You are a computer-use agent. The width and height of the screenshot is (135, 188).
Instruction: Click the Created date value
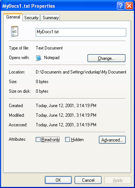66,106
